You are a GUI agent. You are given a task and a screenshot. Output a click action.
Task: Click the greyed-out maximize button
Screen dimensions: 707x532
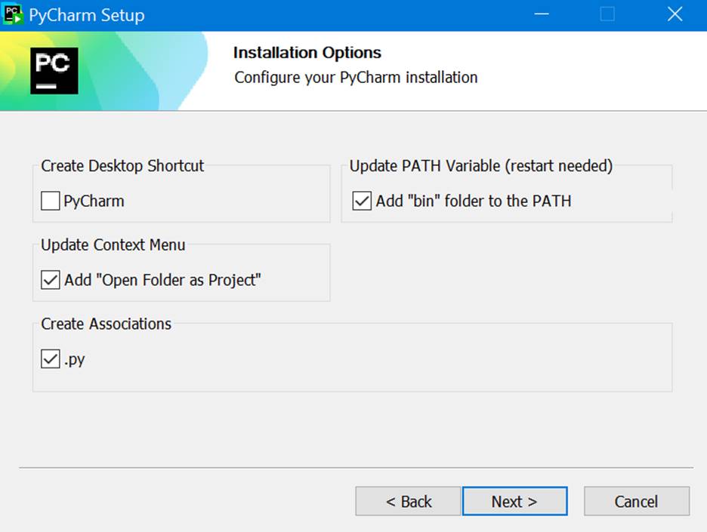[x=607, y=14]
